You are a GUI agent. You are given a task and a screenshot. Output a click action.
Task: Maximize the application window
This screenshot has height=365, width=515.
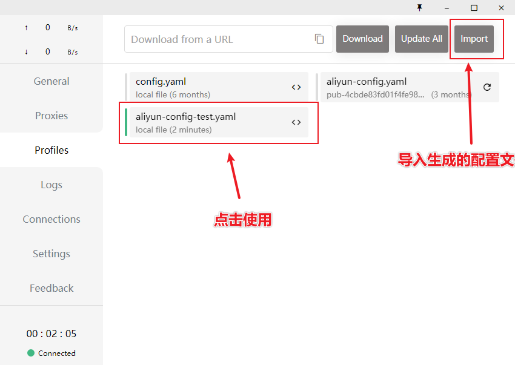(474, 7)
